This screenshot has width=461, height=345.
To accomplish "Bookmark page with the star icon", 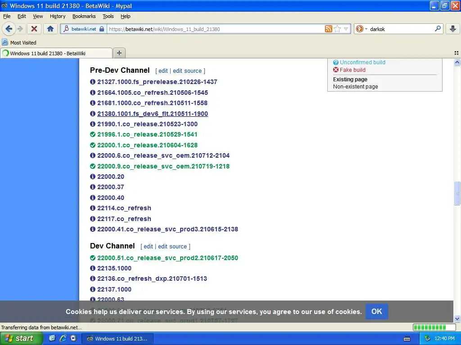I will coord(337,29).
